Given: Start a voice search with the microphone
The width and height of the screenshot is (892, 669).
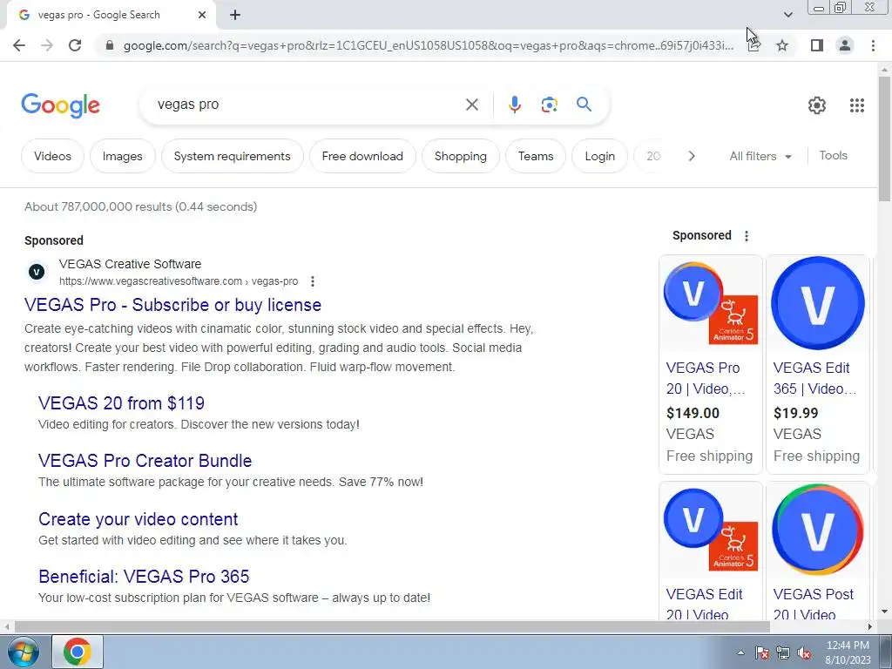Looking at the screenshot, I should tap(514, 105).
